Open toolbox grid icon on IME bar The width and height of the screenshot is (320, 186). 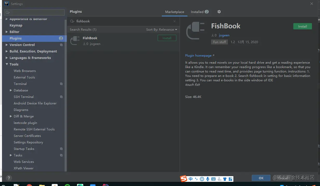(230, 179)
